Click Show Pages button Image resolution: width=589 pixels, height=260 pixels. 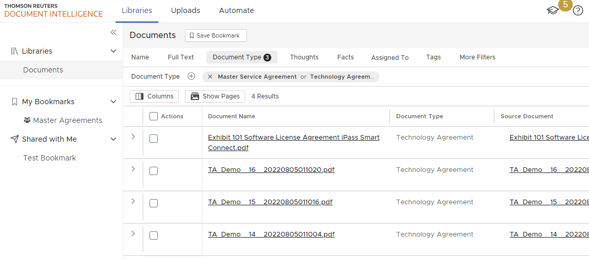[215, 96]
